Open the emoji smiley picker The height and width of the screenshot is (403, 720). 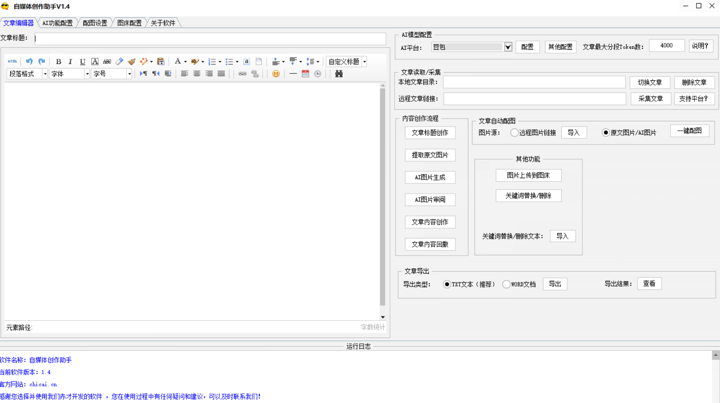click(276, 73)
